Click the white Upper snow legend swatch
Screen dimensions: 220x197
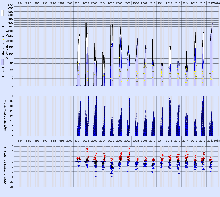coord(2,13)
